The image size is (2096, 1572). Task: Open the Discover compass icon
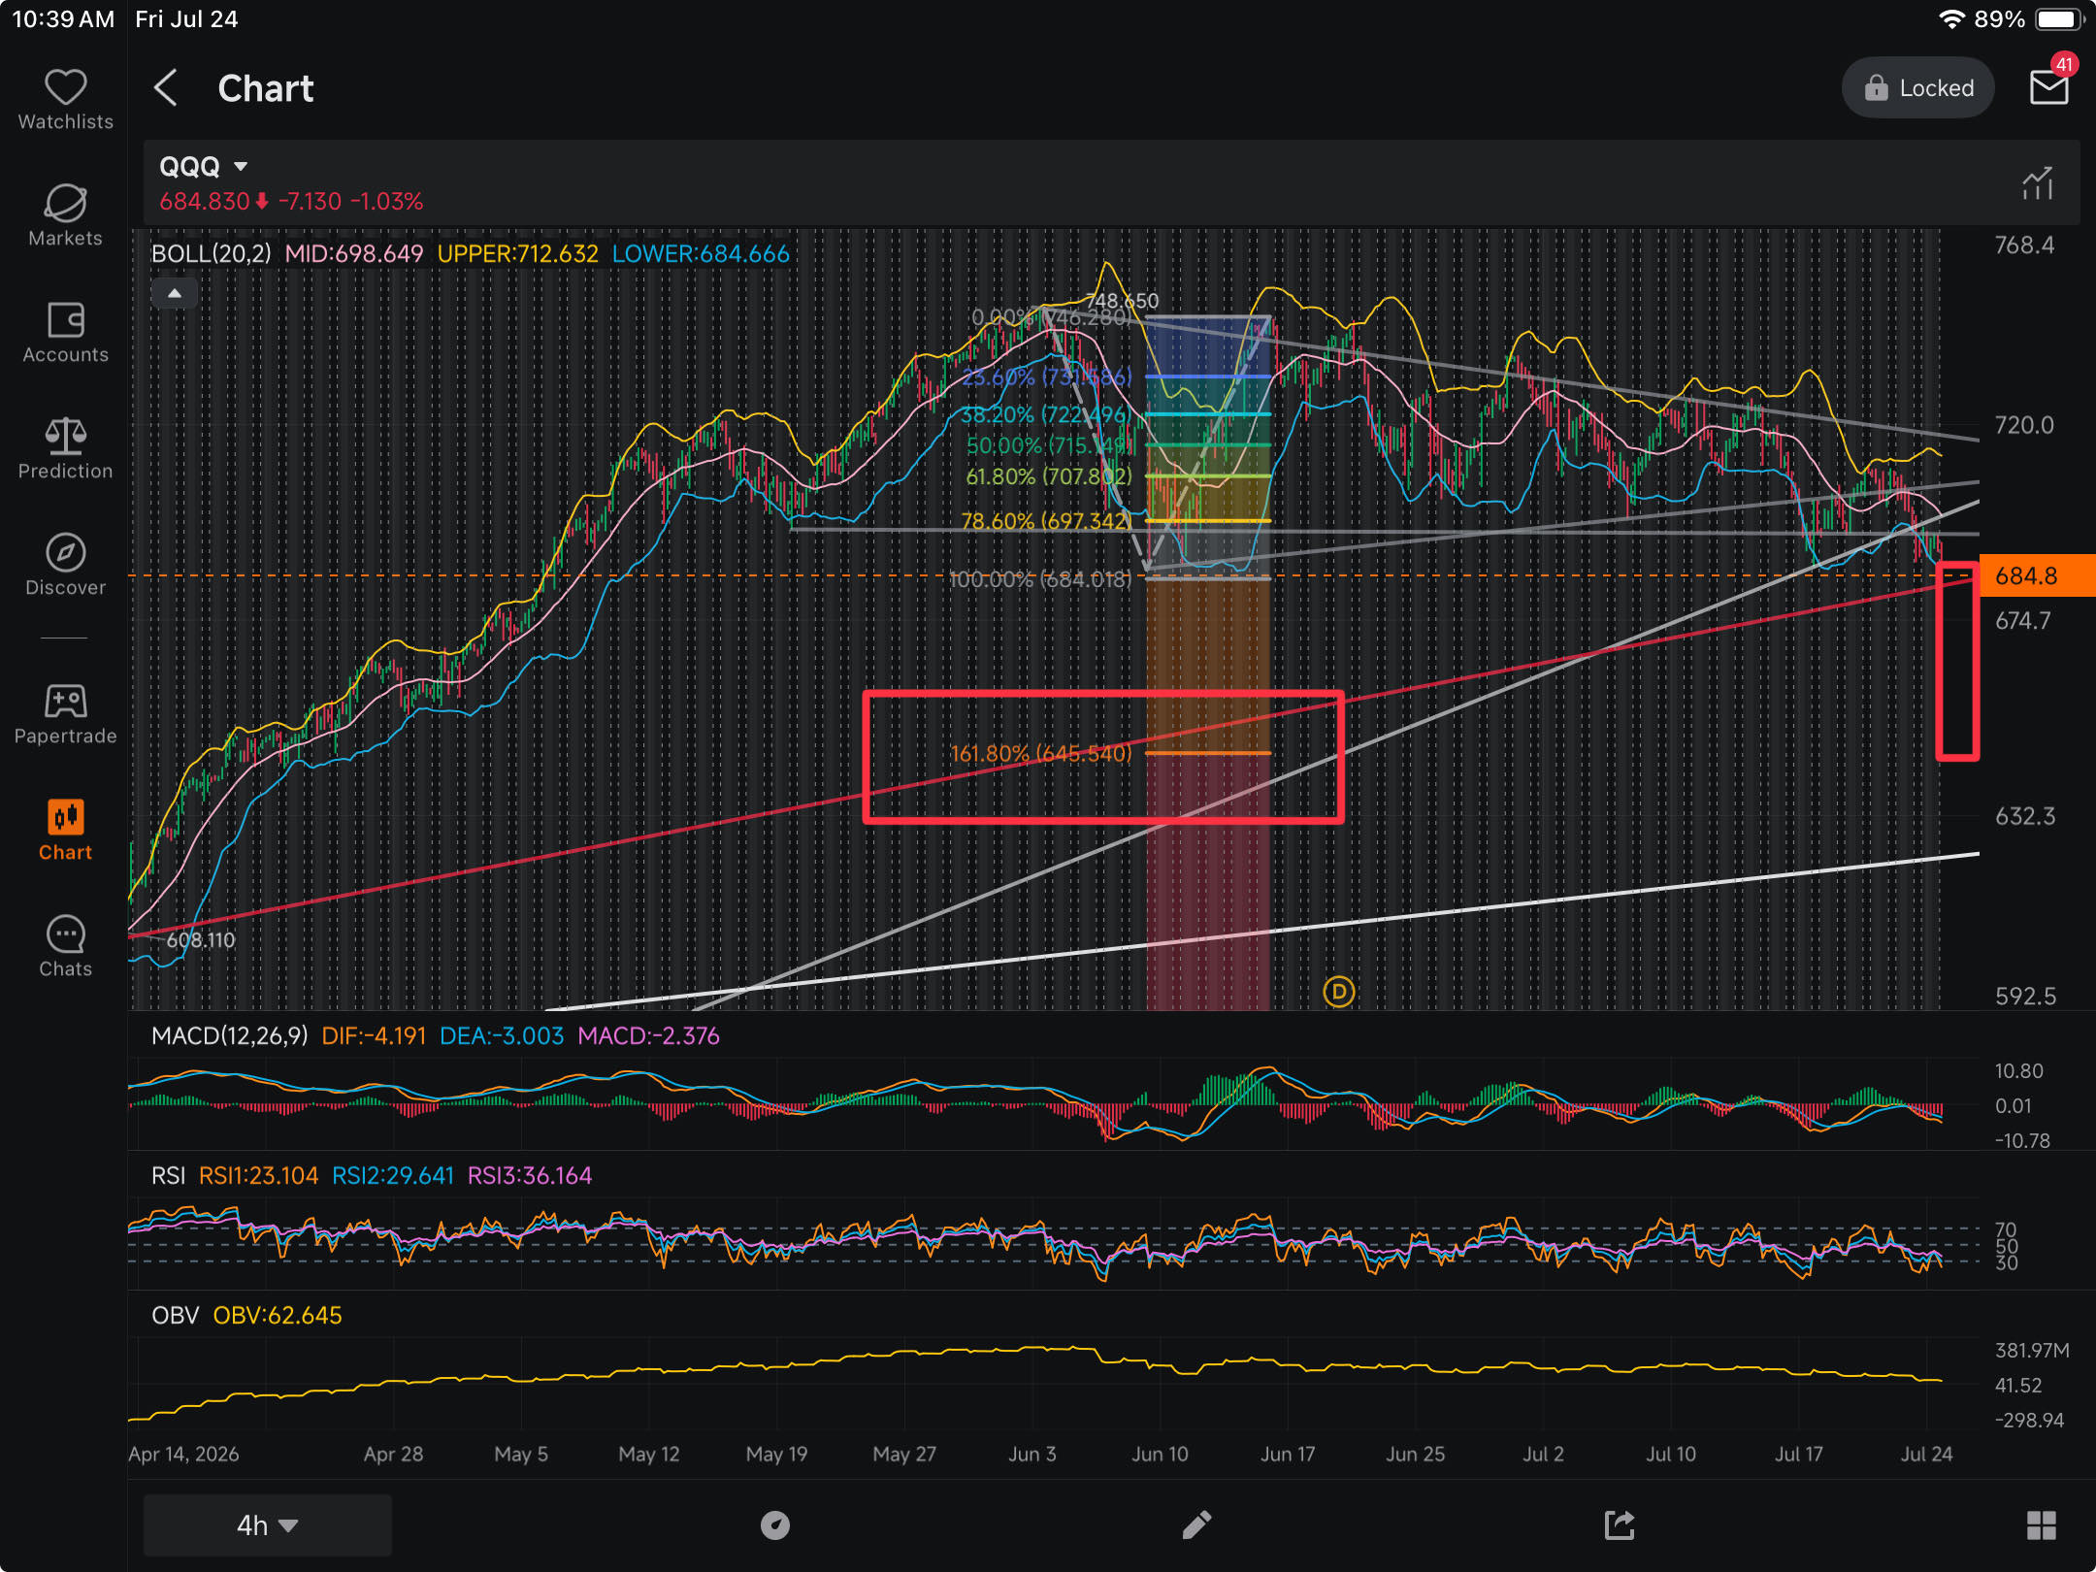65,553
